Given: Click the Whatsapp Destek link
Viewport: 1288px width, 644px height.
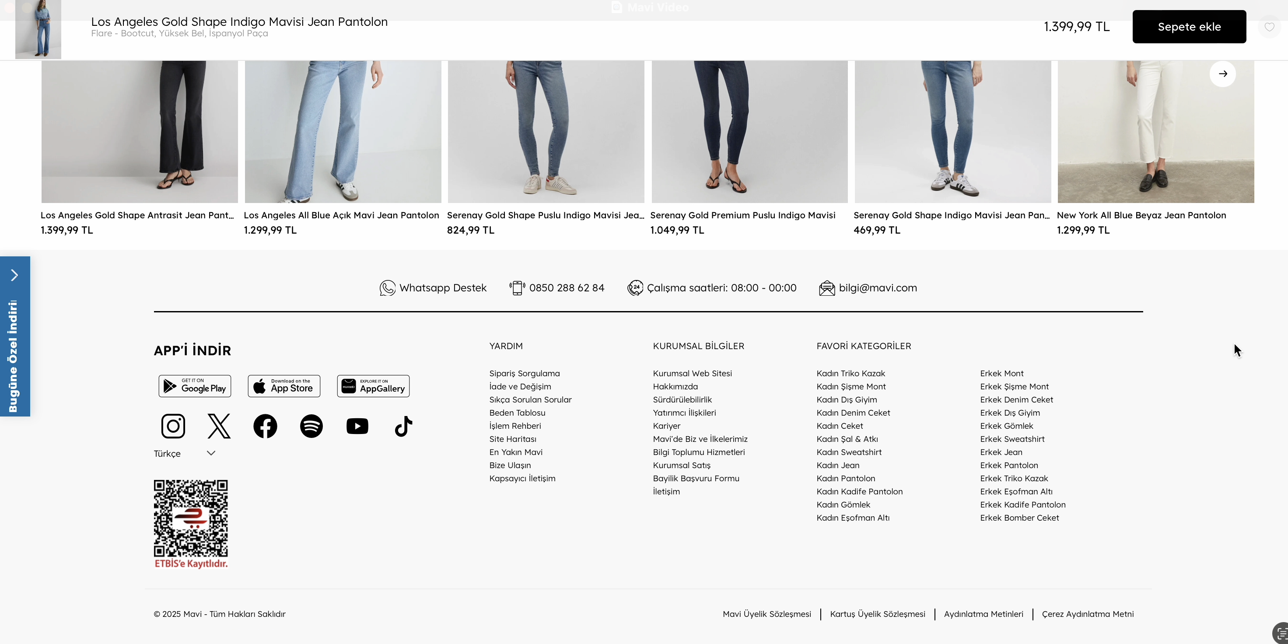Looking at the screenshot, I should click(442, 288).
